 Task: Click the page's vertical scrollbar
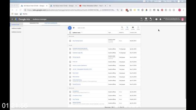pos(186,62)
